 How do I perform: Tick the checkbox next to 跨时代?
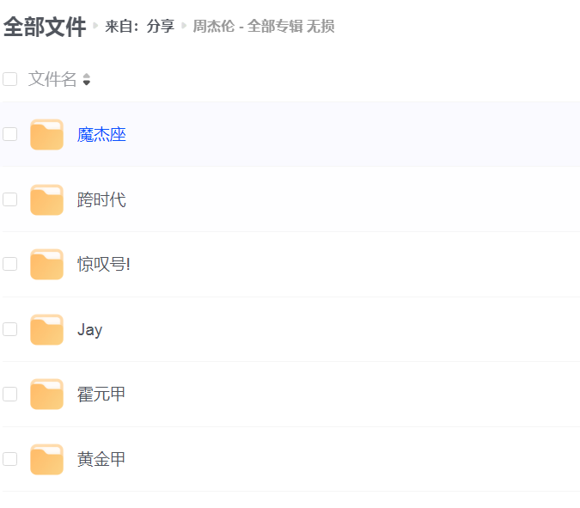10,199
